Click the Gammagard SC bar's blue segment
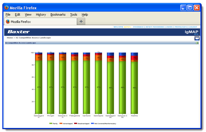Viewport: 206px width, 132px height. [111, 54]
